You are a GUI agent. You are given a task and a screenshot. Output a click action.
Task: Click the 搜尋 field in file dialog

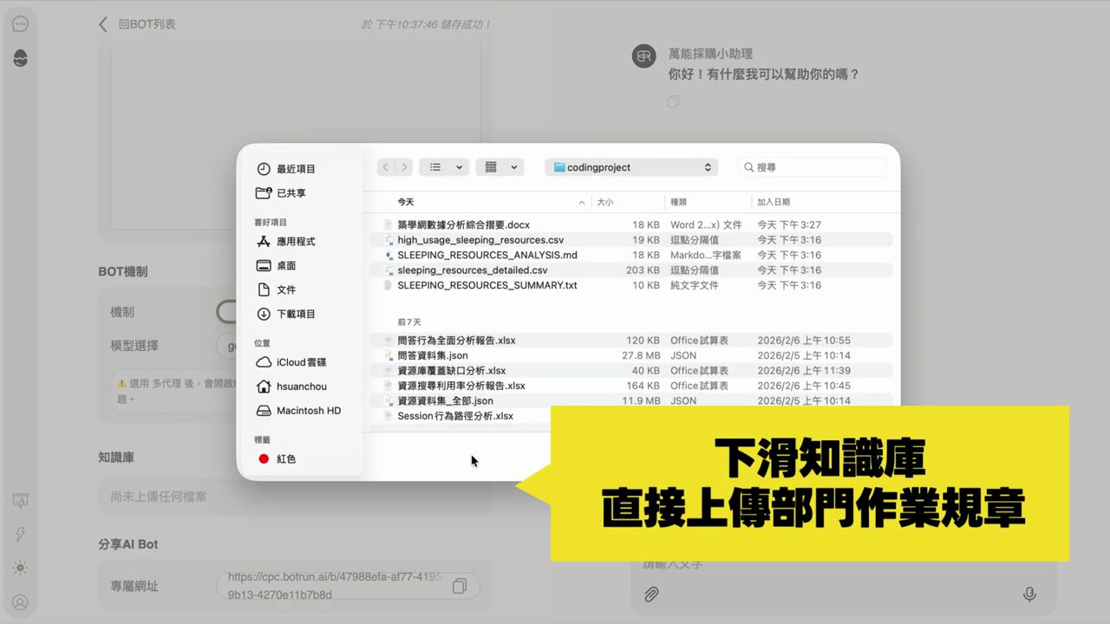(x=813, y=167)
